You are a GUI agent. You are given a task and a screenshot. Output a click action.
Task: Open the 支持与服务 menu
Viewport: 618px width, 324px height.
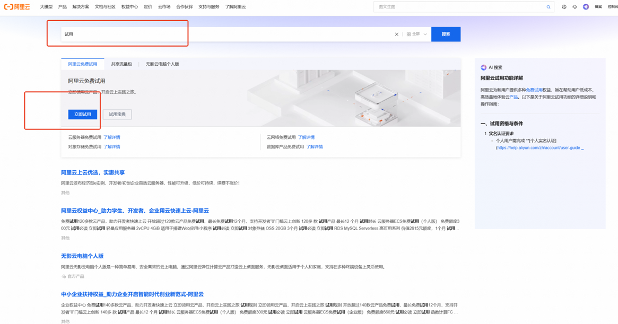click(x=209, y=7)
